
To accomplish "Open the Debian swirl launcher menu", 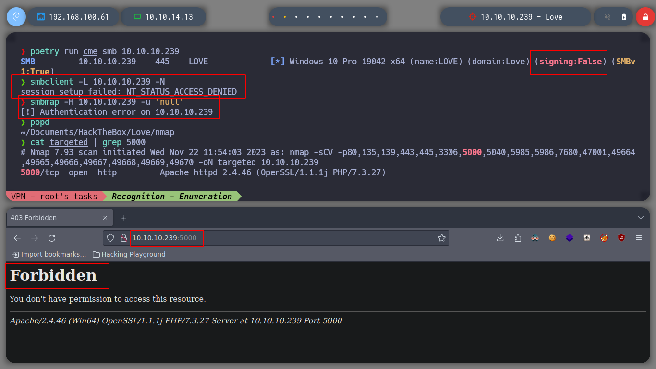I will point(16,17).
